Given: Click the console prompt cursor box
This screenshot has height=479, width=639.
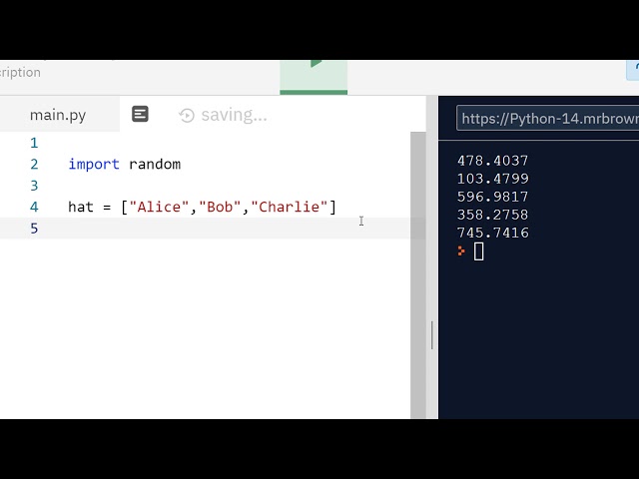Looking at the screenshot, I should tap(479, 251).
